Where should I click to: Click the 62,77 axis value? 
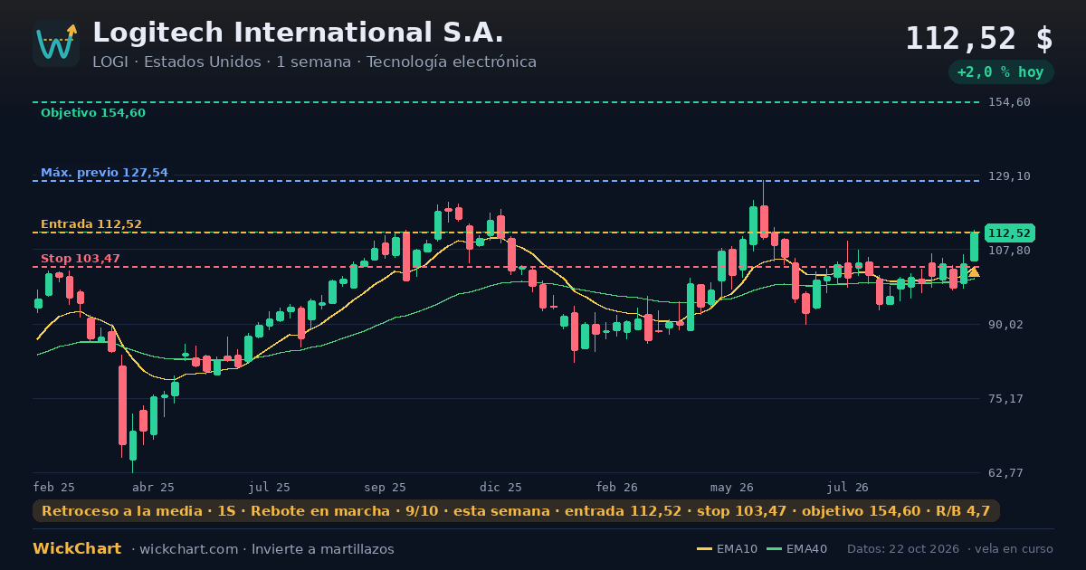[1006, 473]
